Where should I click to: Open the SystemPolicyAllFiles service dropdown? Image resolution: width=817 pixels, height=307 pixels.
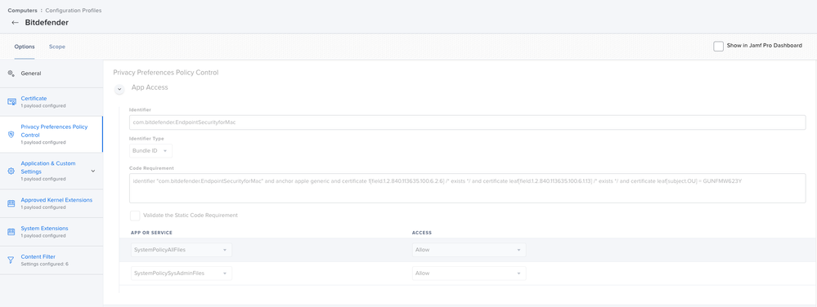click(x=182, y=250)
